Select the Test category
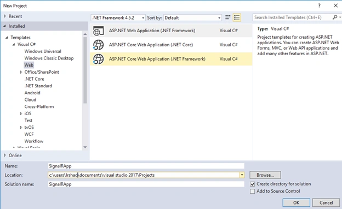This screenshot has width=342, height=209. pyautogui.click(x=29, y=121)
